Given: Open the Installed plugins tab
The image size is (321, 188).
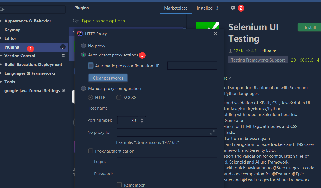Looking at the screenshot, I should pyautogui.click(x=205, y=8).
